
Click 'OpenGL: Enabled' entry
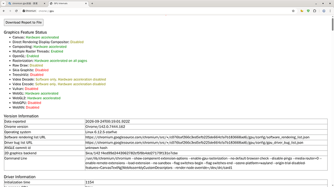point(26,56)
